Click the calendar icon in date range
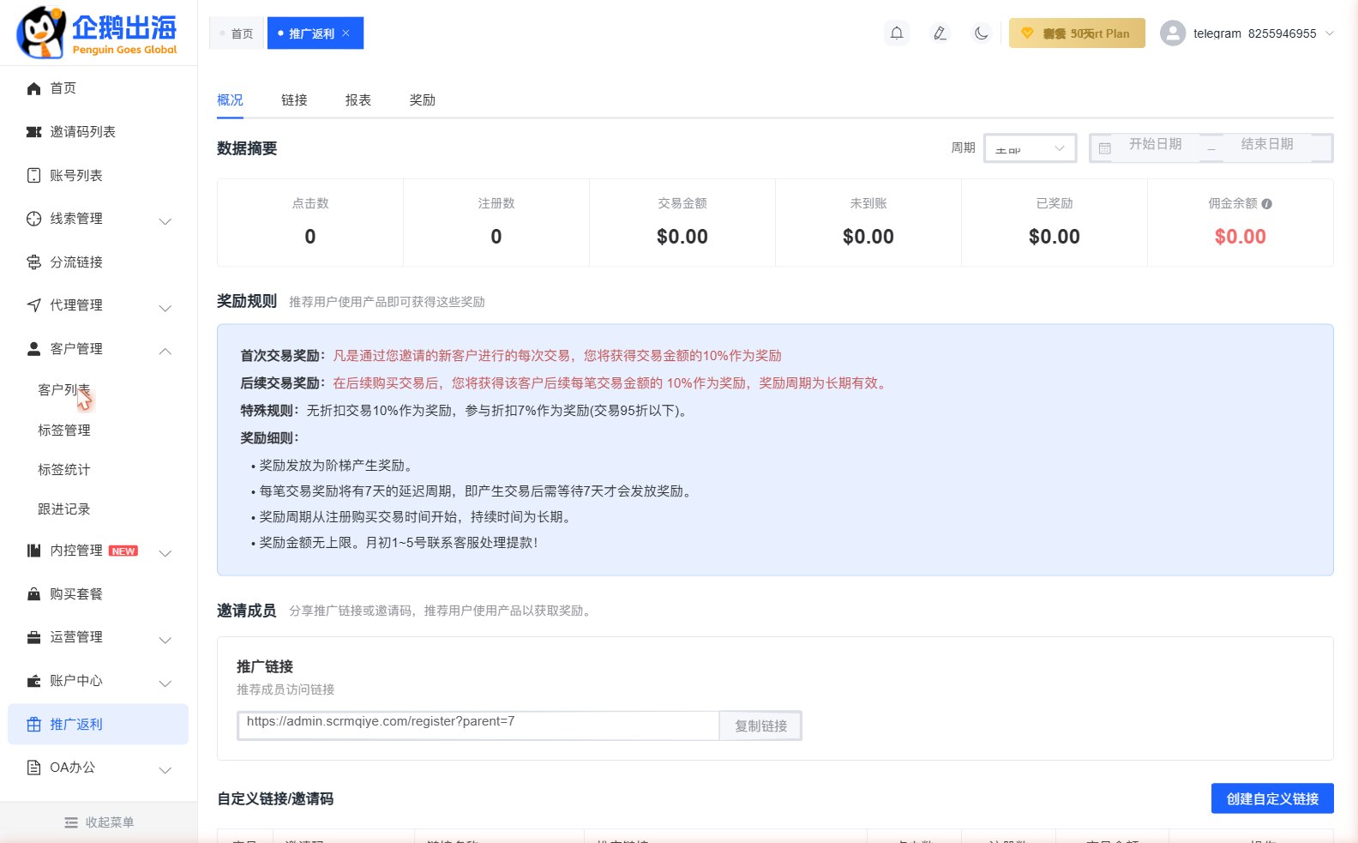Screen dimensions: 1358x843 pos(1104,148)
